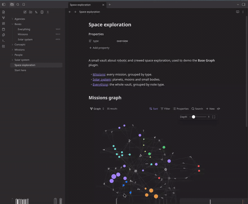
Task: Click the Sort button in graph toolbar
Action: pos(153,109)
